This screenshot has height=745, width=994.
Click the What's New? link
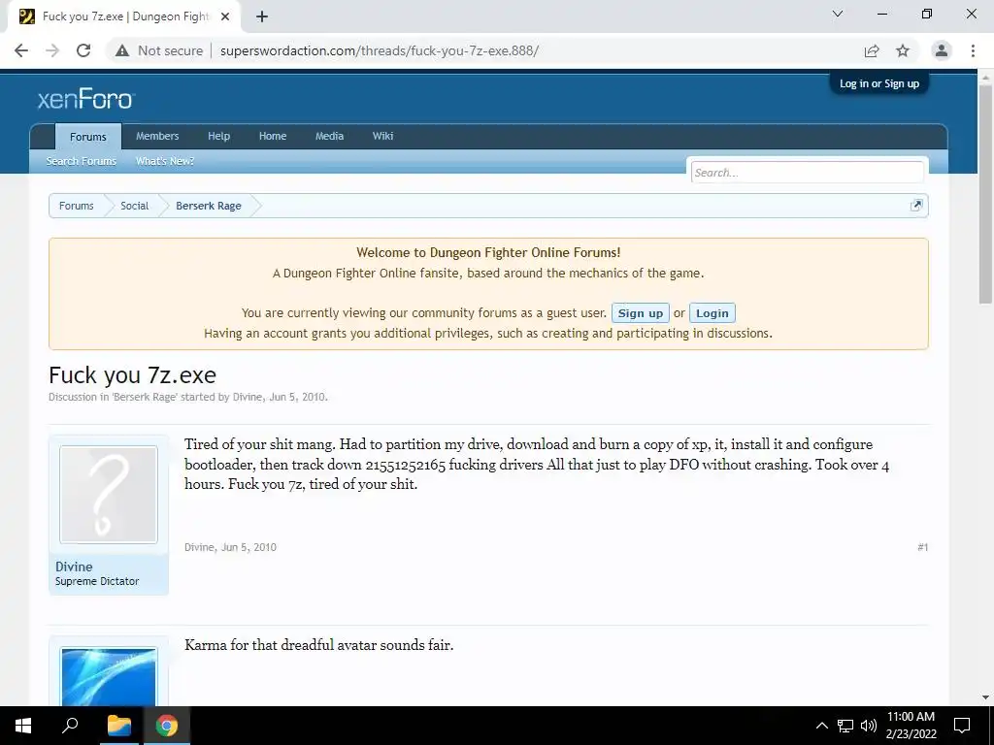pos(165,162)
